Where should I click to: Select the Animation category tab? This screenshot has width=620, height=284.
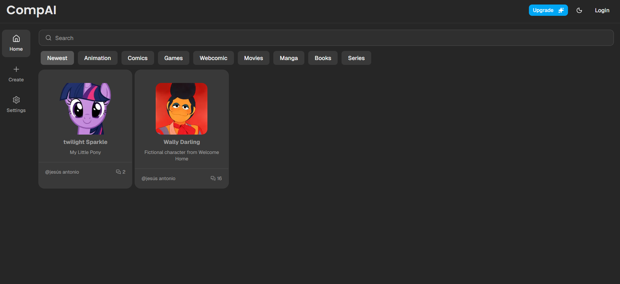[98, 58]
